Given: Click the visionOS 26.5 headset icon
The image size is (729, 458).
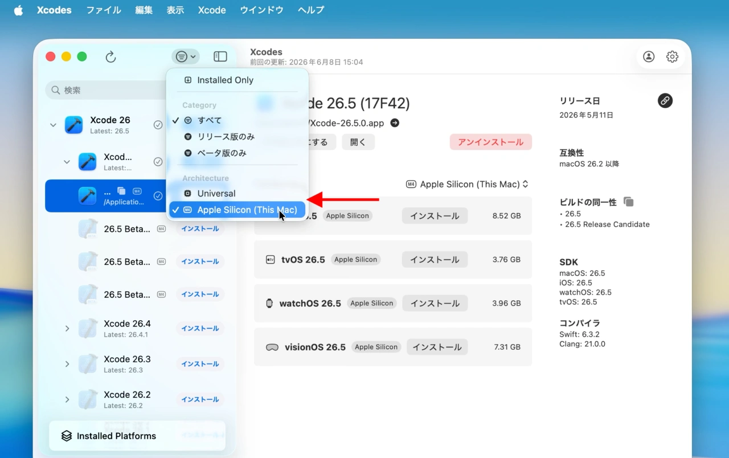Looking at the screenshot, I should [272, 347].
